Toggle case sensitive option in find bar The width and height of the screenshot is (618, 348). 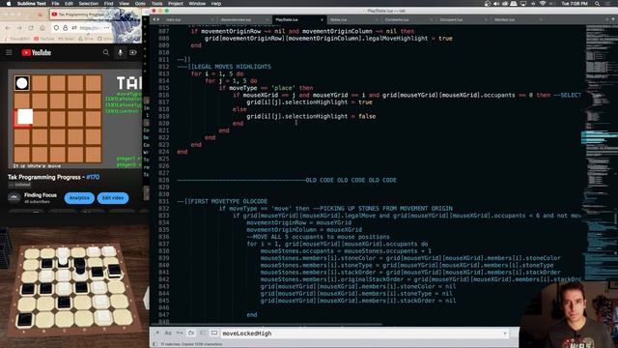click(168, 333)
